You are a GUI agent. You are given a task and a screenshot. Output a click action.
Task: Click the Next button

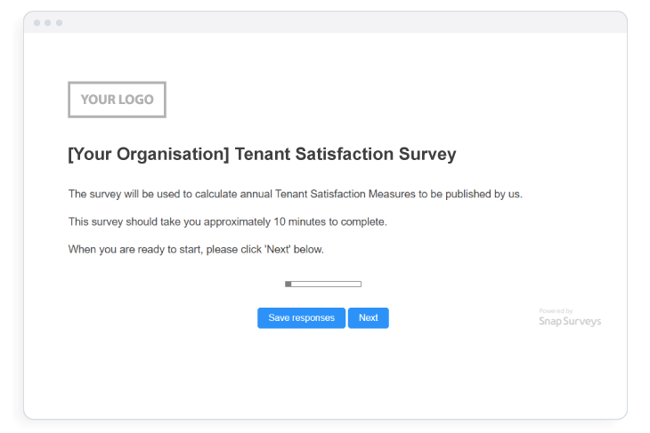(x=368, y=318)
